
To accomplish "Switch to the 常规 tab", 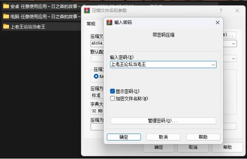I will (x=91, y=24).
